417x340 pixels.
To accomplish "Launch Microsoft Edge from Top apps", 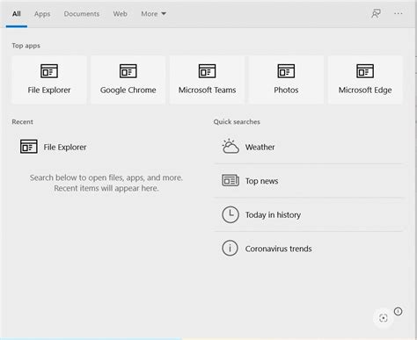I will click(x=365, y=80).
